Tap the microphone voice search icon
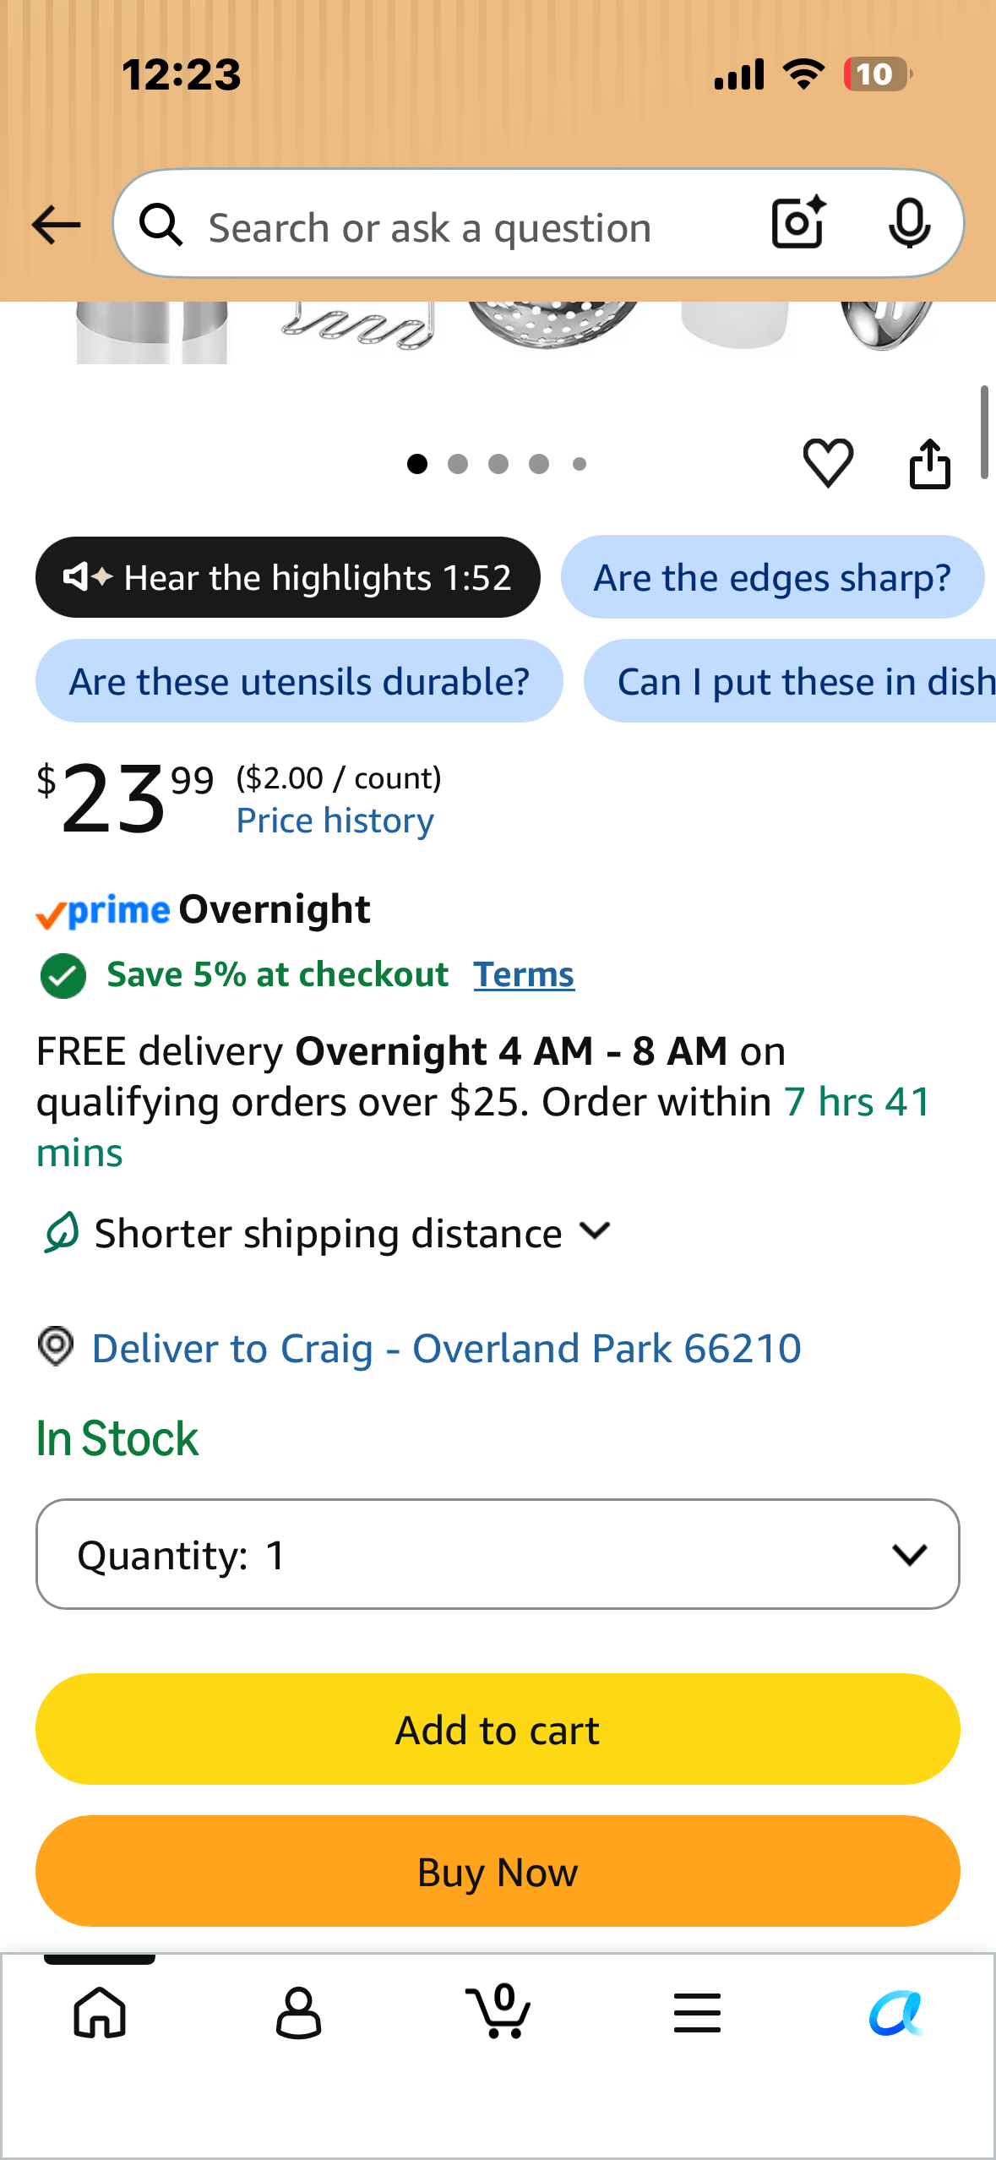996x2160 pixels. (x=909, y=224)
